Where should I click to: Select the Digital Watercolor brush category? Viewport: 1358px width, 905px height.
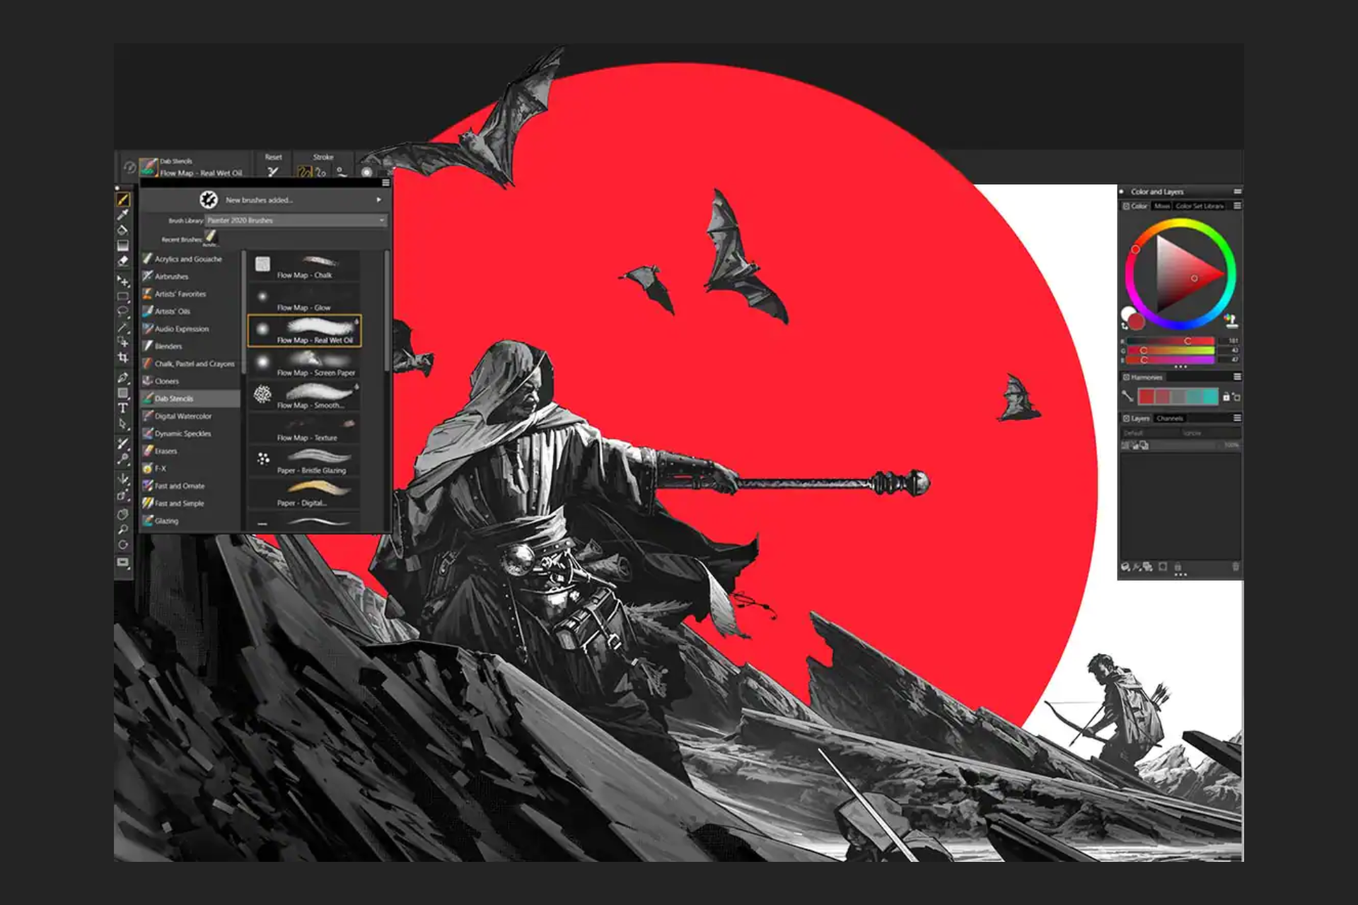pyautogui.click(x=182, y=416)
